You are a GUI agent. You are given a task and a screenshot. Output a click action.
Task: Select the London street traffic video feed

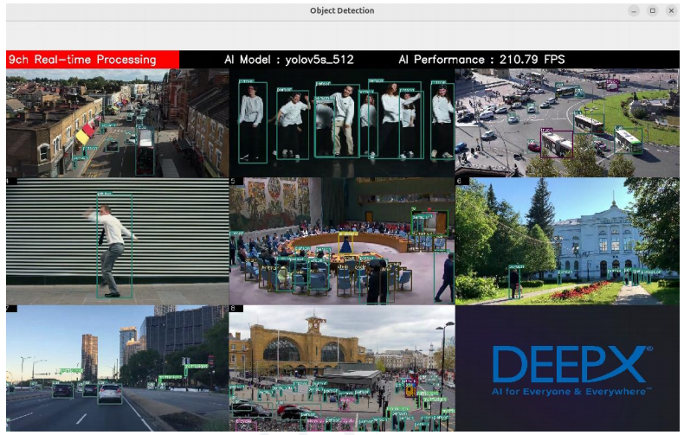click(117, 123)
